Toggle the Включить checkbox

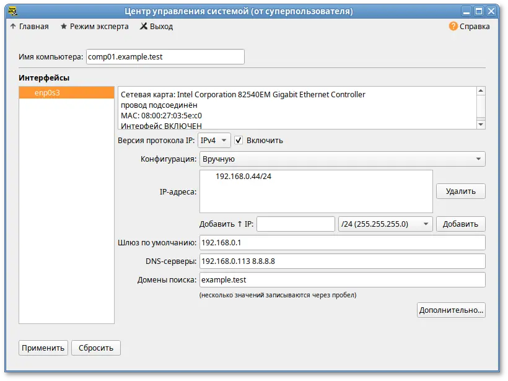coord(239,140)
